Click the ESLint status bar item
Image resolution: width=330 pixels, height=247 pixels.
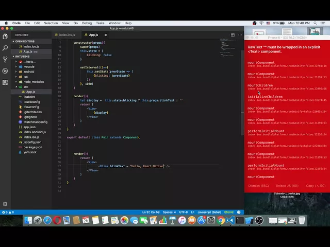coord(229,212)
